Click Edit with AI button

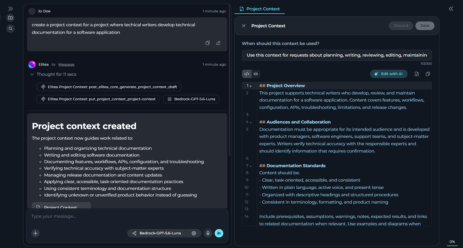point(389,74)
